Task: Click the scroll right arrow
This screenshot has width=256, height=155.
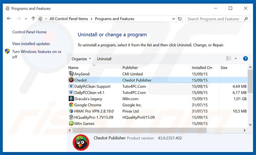Action: click(x=244, y=130)
